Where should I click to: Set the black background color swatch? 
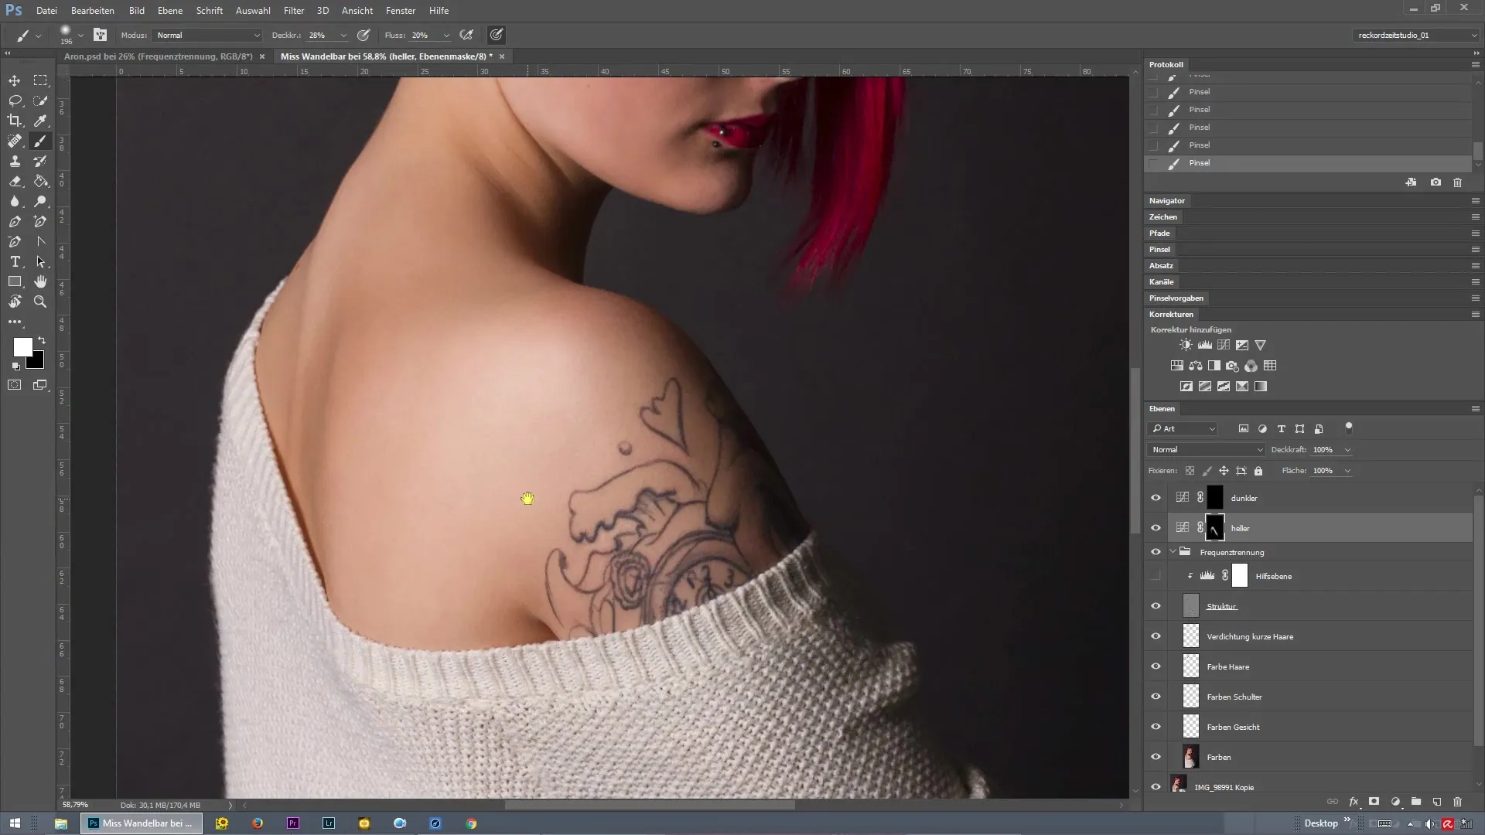(x=37, y=362)
